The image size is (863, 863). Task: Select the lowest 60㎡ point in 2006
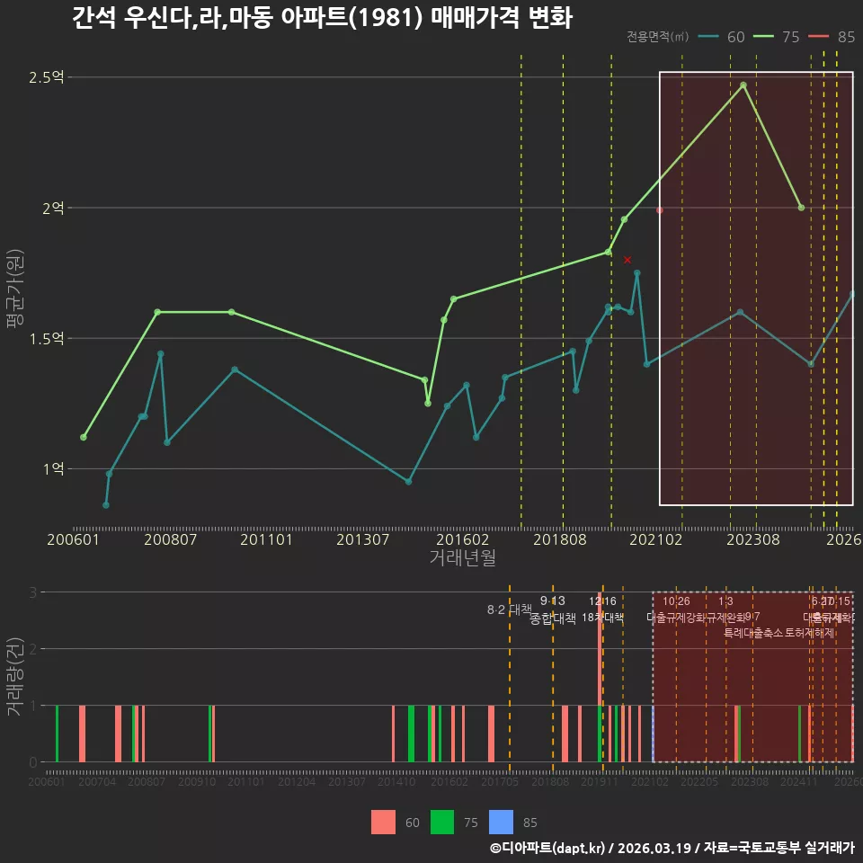[106, 505]
